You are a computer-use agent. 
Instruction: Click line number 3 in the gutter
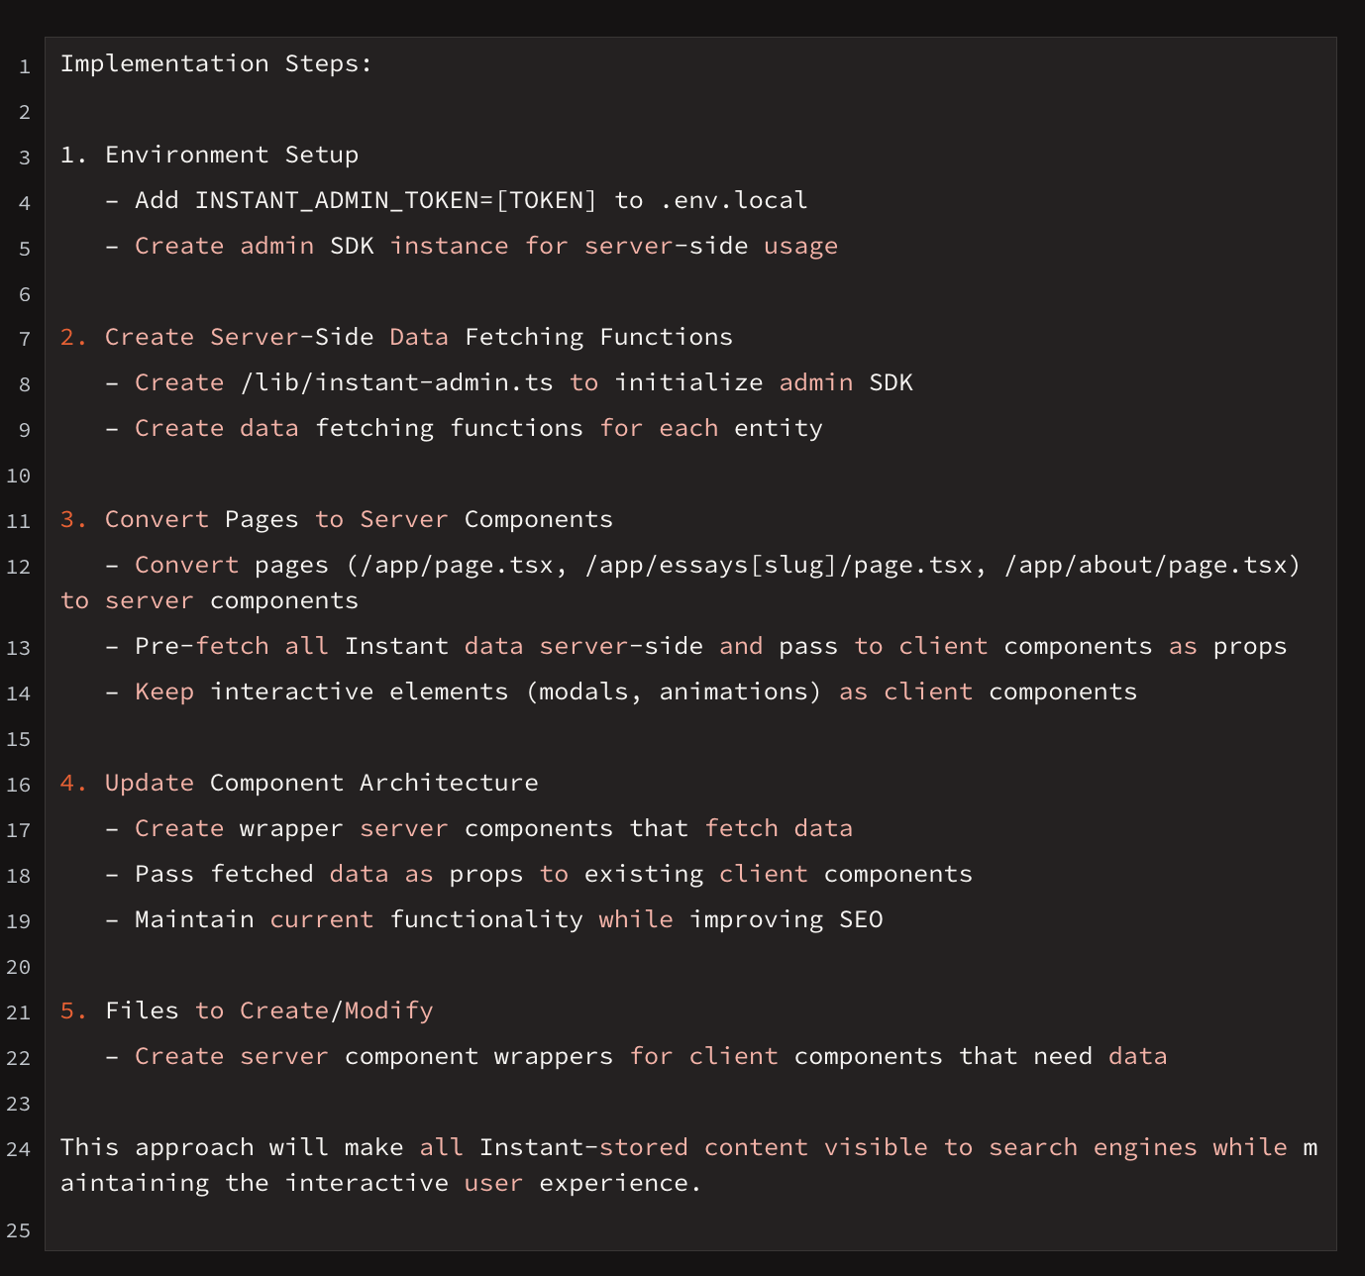25,158
